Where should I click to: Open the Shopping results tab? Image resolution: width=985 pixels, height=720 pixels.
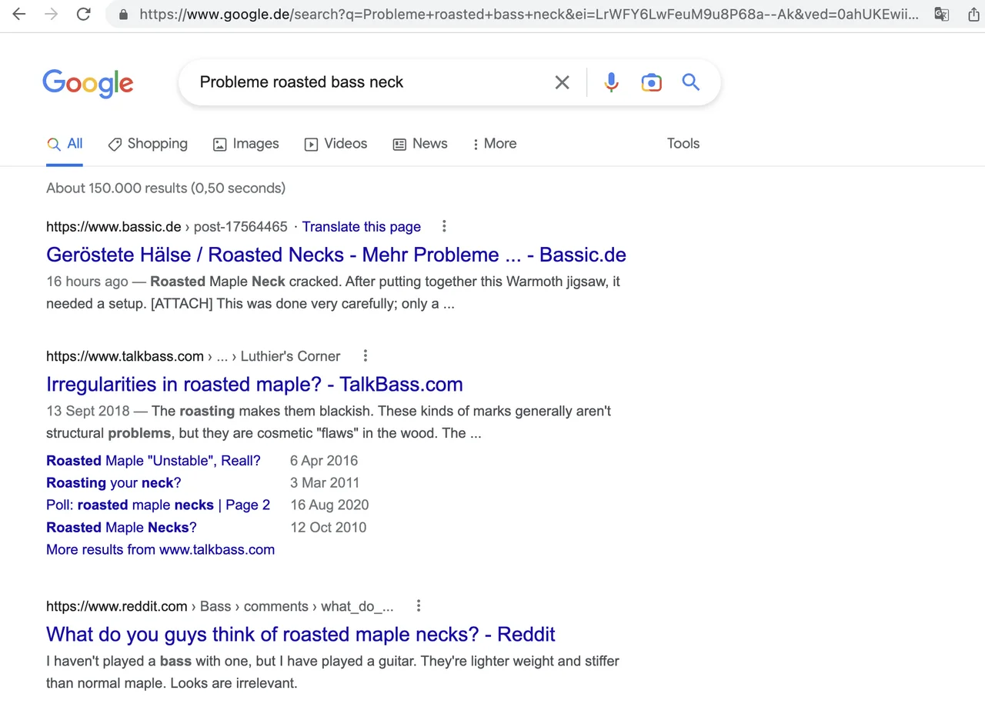point(148,144)
